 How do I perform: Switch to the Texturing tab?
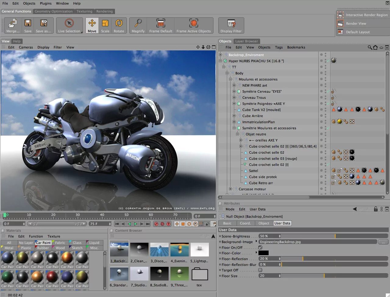[84, 11]
